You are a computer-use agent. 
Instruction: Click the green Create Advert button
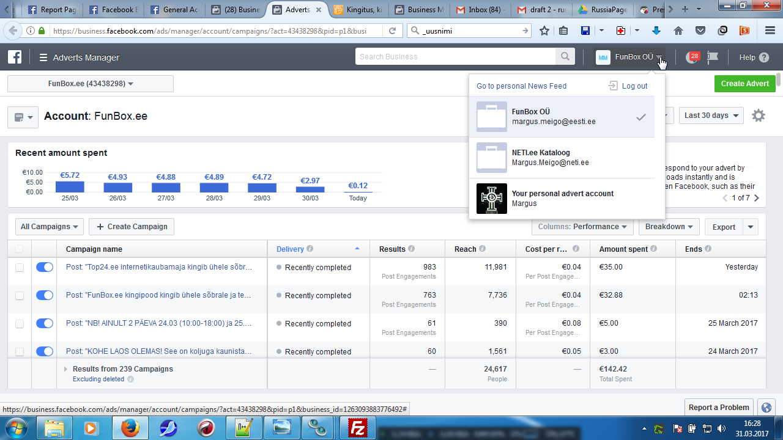tap(744, 84)
